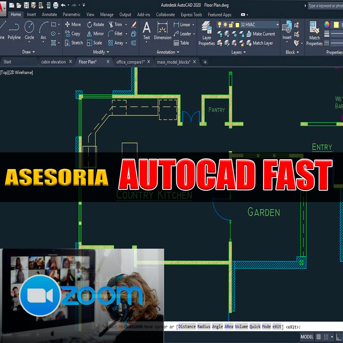
Task: Open the Annotate ribbon tab
Action: pyautogui.click(x=49, y=15)
